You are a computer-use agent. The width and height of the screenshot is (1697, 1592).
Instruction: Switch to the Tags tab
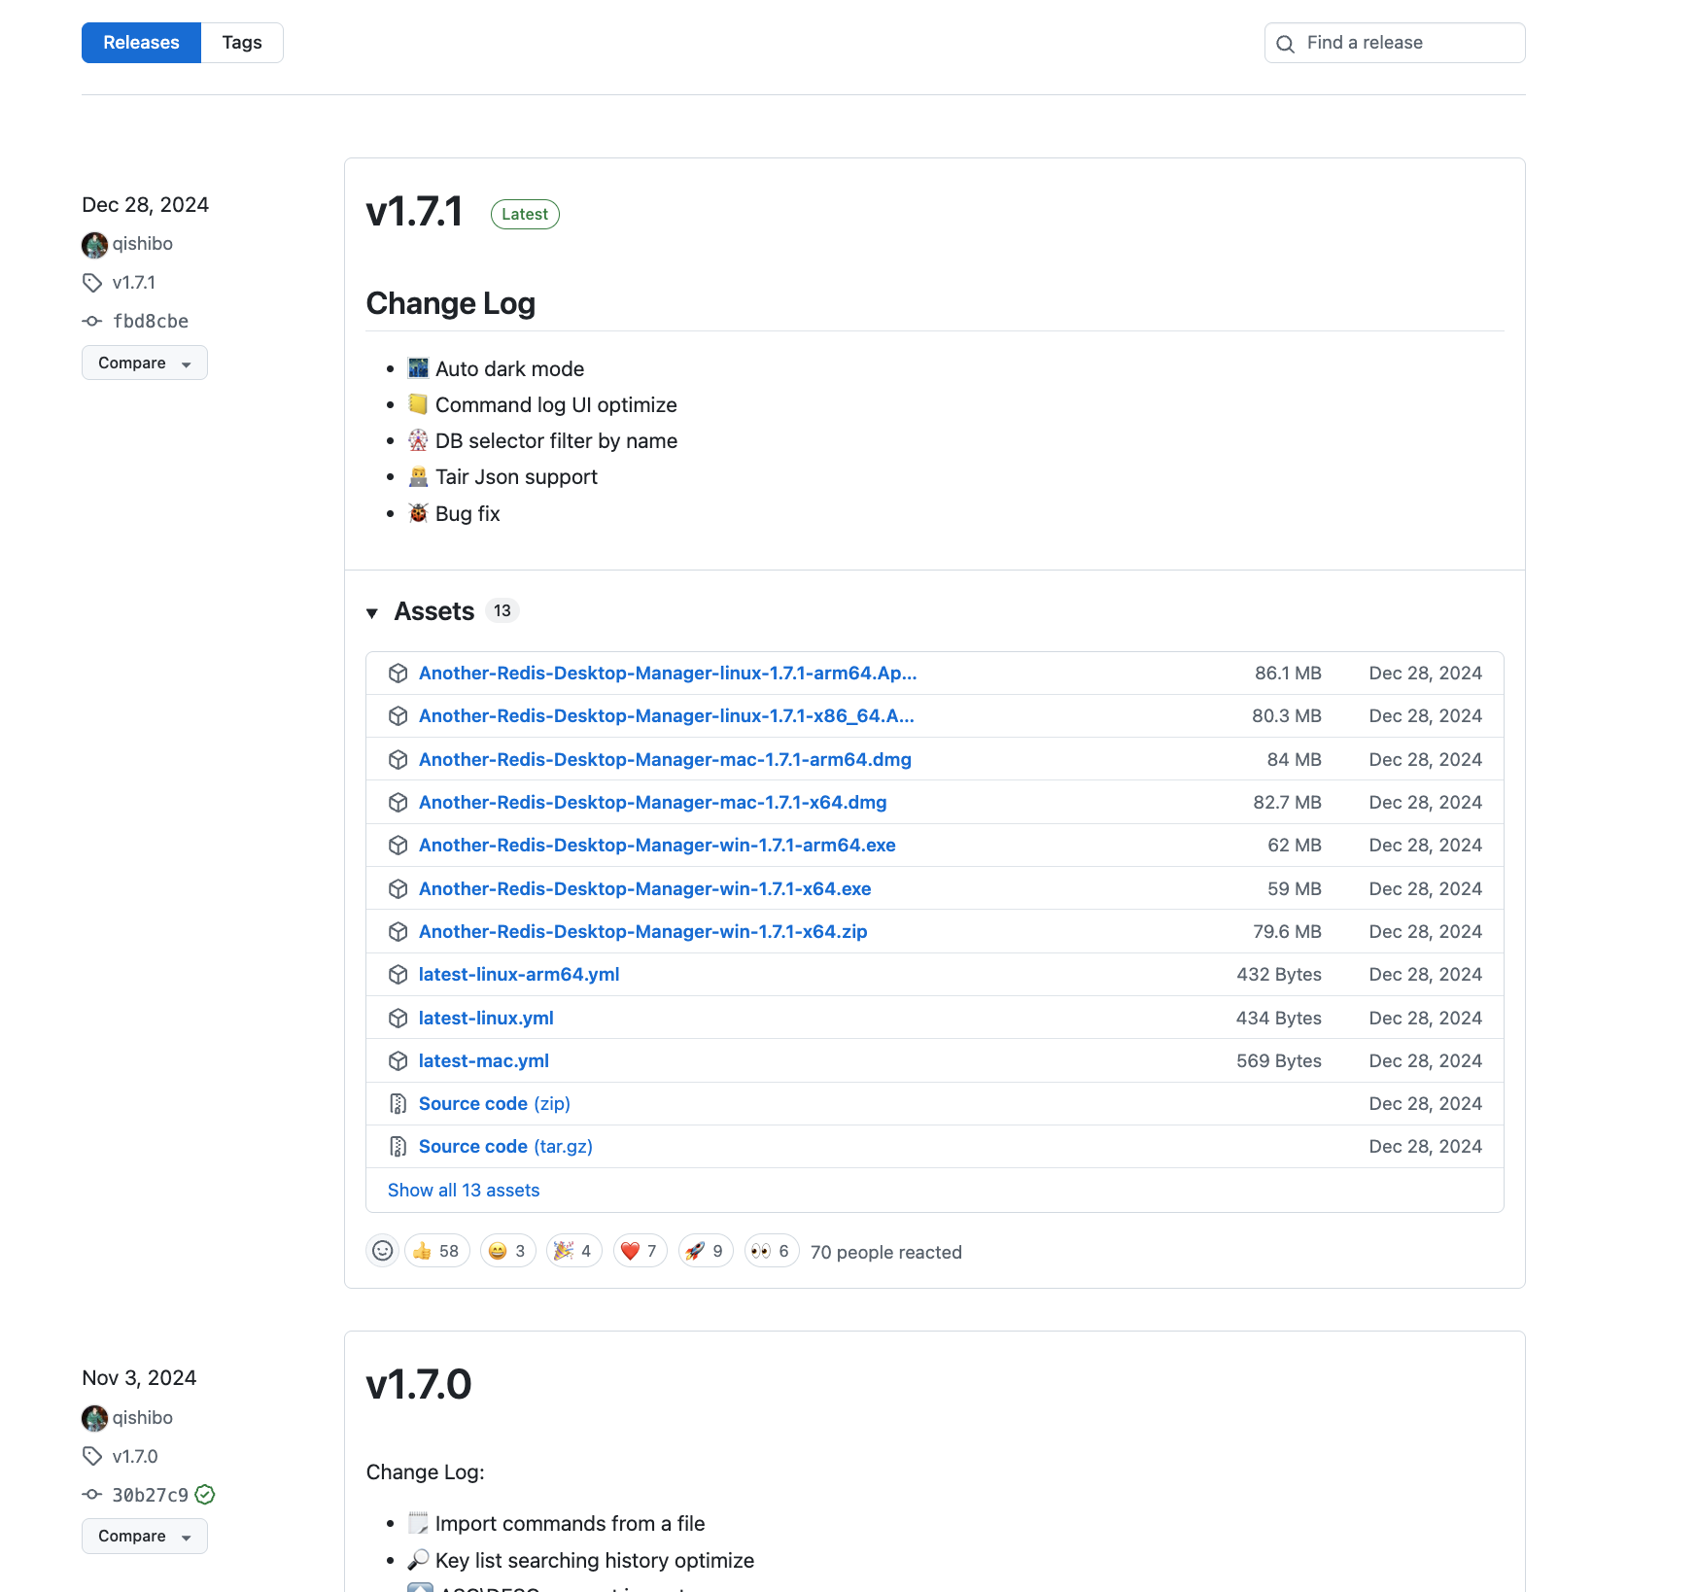tap(242, 43)
